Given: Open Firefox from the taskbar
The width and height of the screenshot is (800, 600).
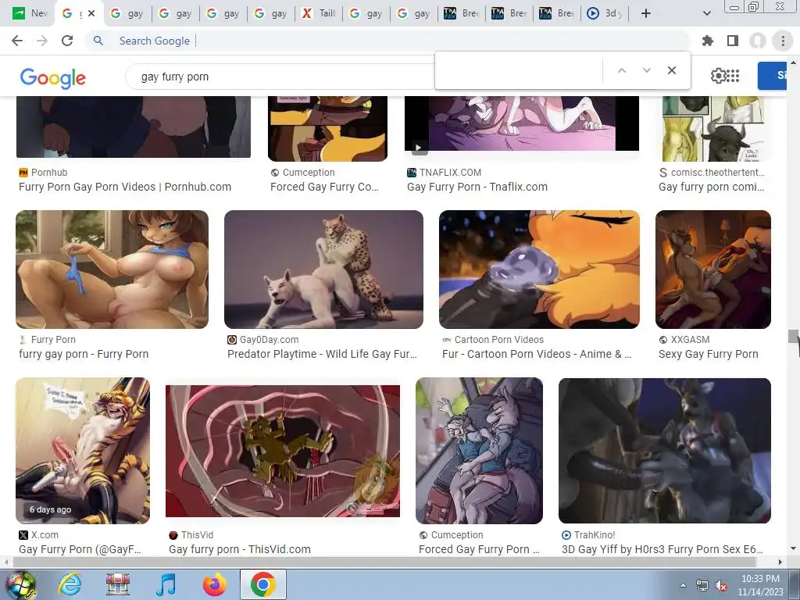Looking at the screenshot, I should coord(214,584).
